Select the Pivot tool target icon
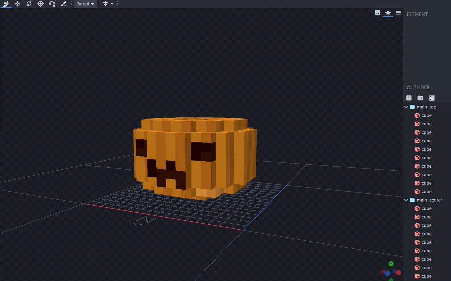The image size is (451, 281). tap(41, 4)
